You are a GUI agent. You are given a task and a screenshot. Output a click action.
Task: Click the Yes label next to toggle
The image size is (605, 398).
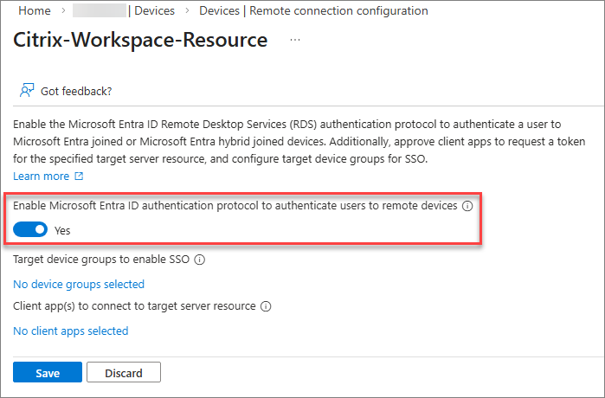(62, 231)
